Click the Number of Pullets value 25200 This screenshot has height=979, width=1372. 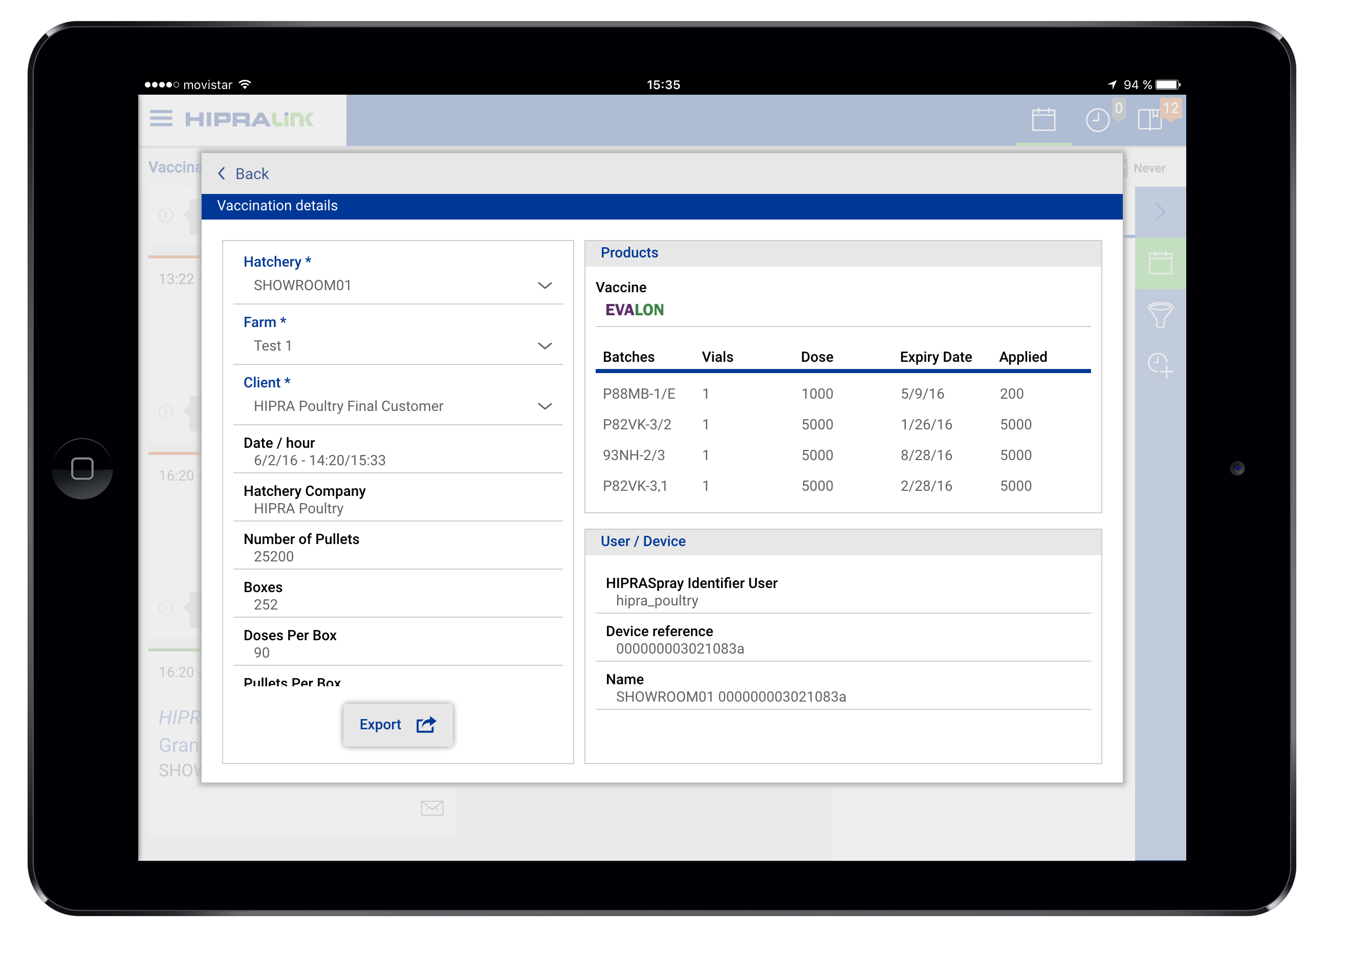(274, 556)
